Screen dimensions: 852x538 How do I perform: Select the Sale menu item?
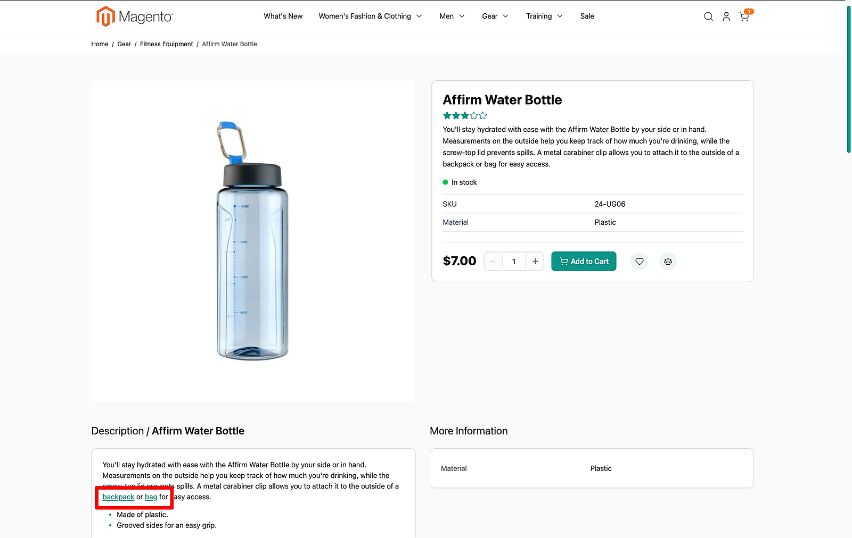click(587, 16)
